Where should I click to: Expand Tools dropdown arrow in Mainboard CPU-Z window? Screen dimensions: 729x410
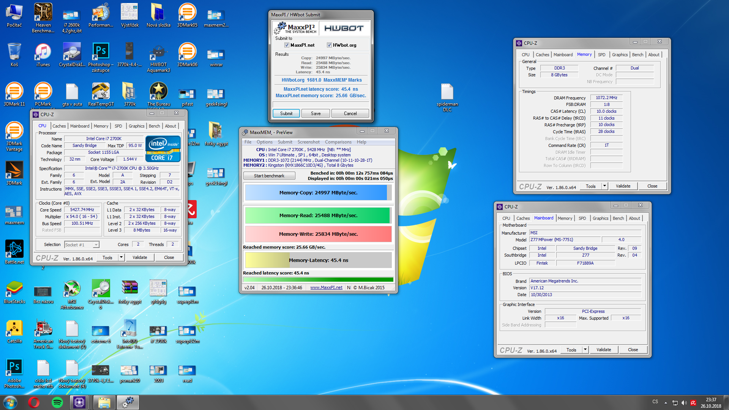coord(585,350)
